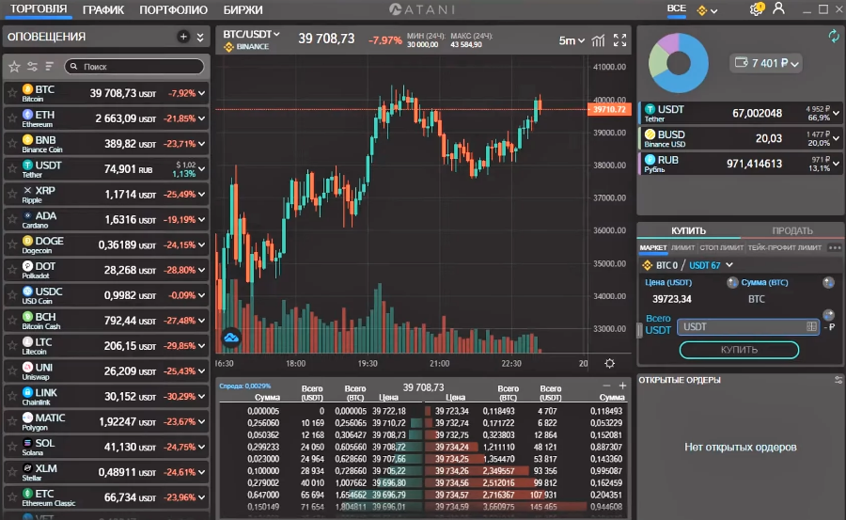This screenshot has width=846, height=520.
Task: Switch to the Продать sell tab
Action: (792, 230)
